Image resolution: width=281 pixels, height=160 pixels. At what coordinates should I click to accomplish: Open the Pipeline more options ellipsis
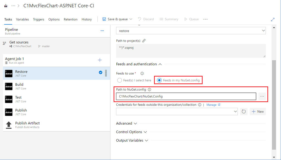point(102,31)
